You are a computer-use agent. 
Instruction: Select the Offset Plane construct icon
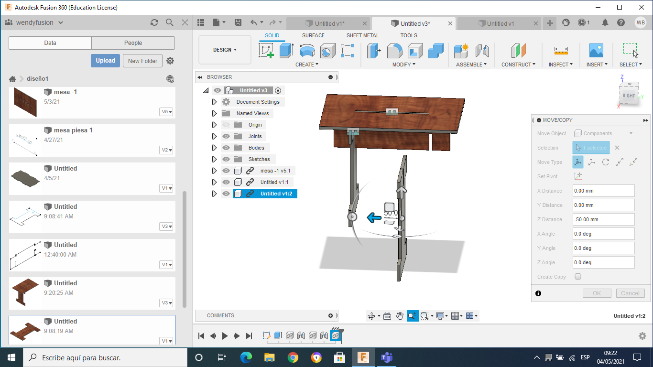pyautogui.click(x=518, y=51)
